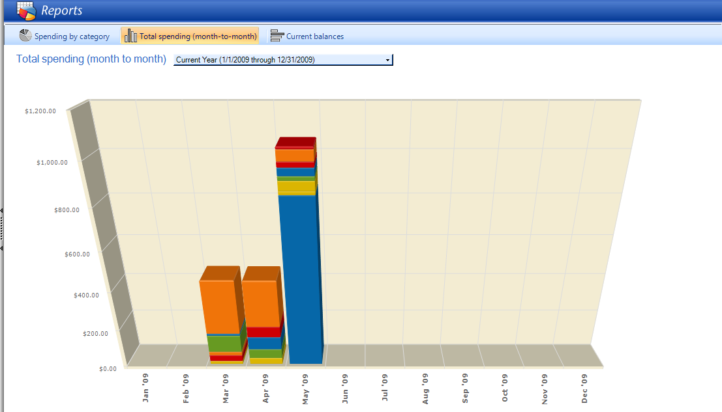Viewport: 722px width, 412px height.
Task: Click the dark red top of May bar
Action: point(295,143)
